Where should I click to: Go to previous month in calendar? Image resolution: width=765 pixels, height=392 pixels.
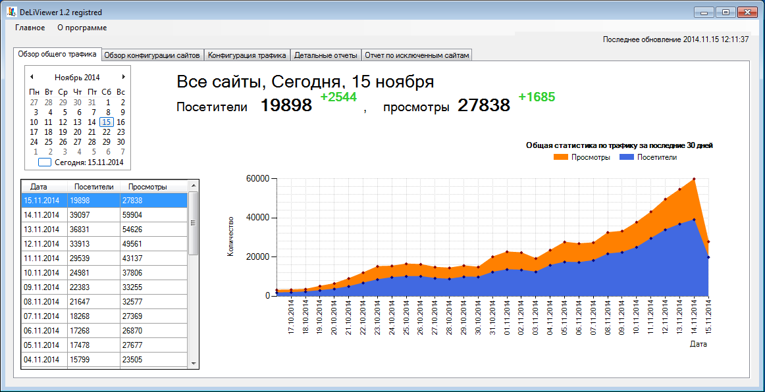[x=32, y=77]
